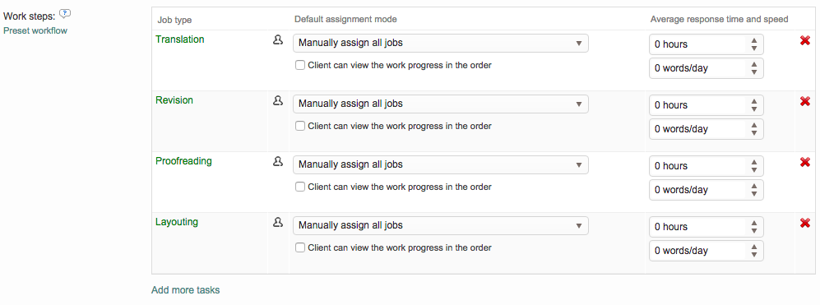Expand the Proofreading assignment mode dropdown
Image resolution: width=820 pixels, height=305 pixels.
(440, 164)
